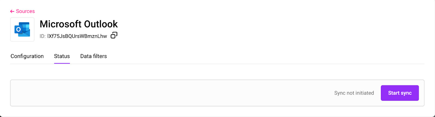Click the source ID value IXf75JsBQUrsWBmznLhw
Viewport: 435px width, 117px height.
77,36
